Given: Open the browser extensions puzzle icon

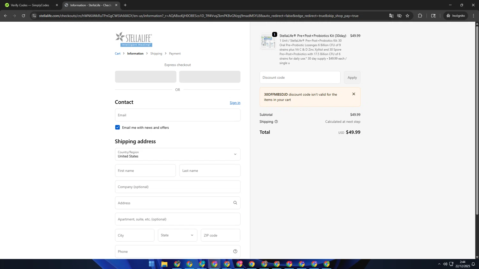Looking at the screenshot, I should [420, 16].
